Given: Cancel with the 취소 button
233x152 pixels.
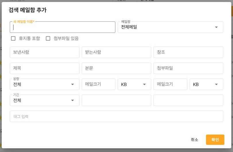Looking at the screenshot, I should pos(194,140).
